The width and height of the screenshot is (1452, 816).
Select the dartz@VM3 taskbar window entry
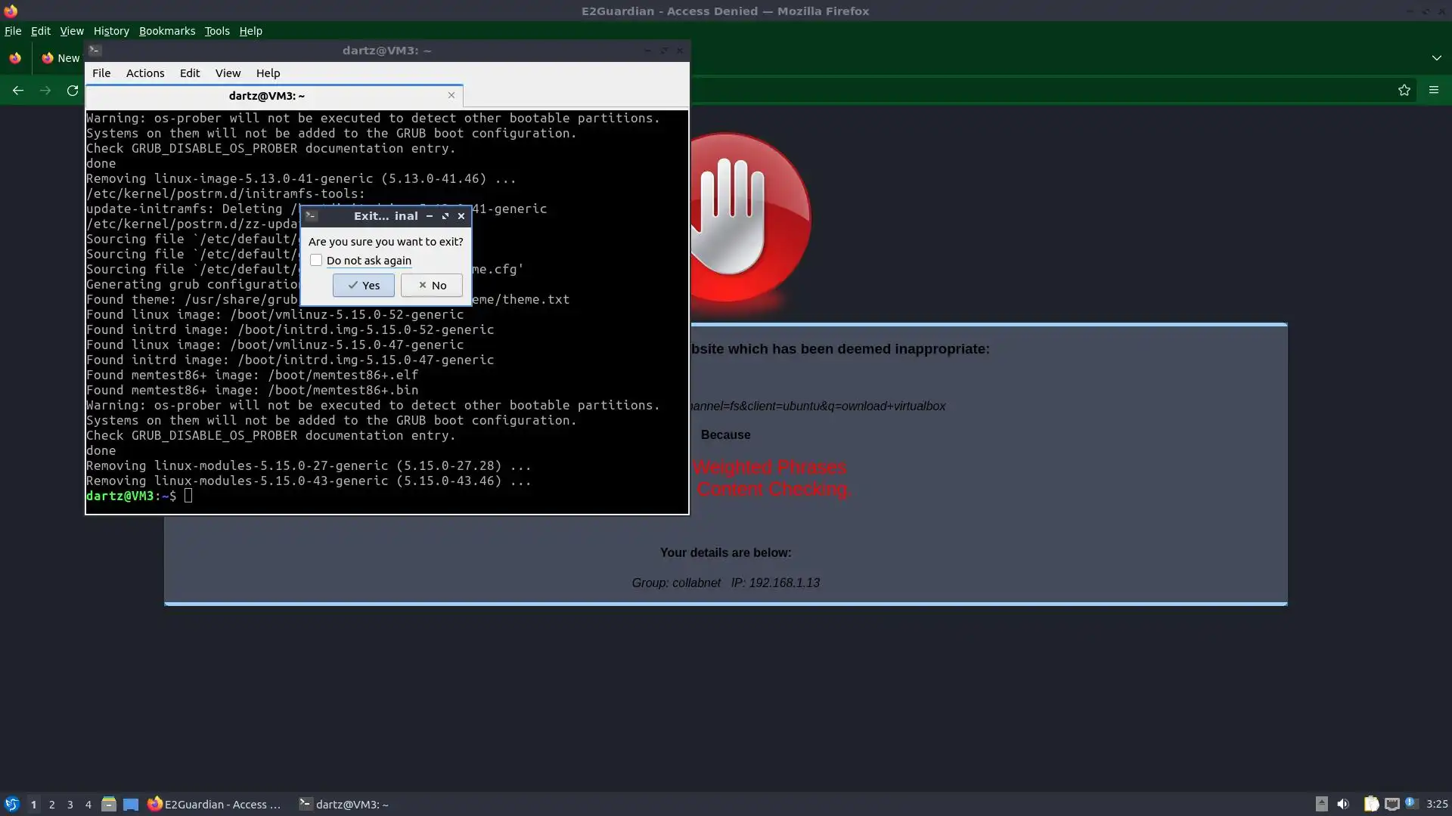(x=344, y=805)
